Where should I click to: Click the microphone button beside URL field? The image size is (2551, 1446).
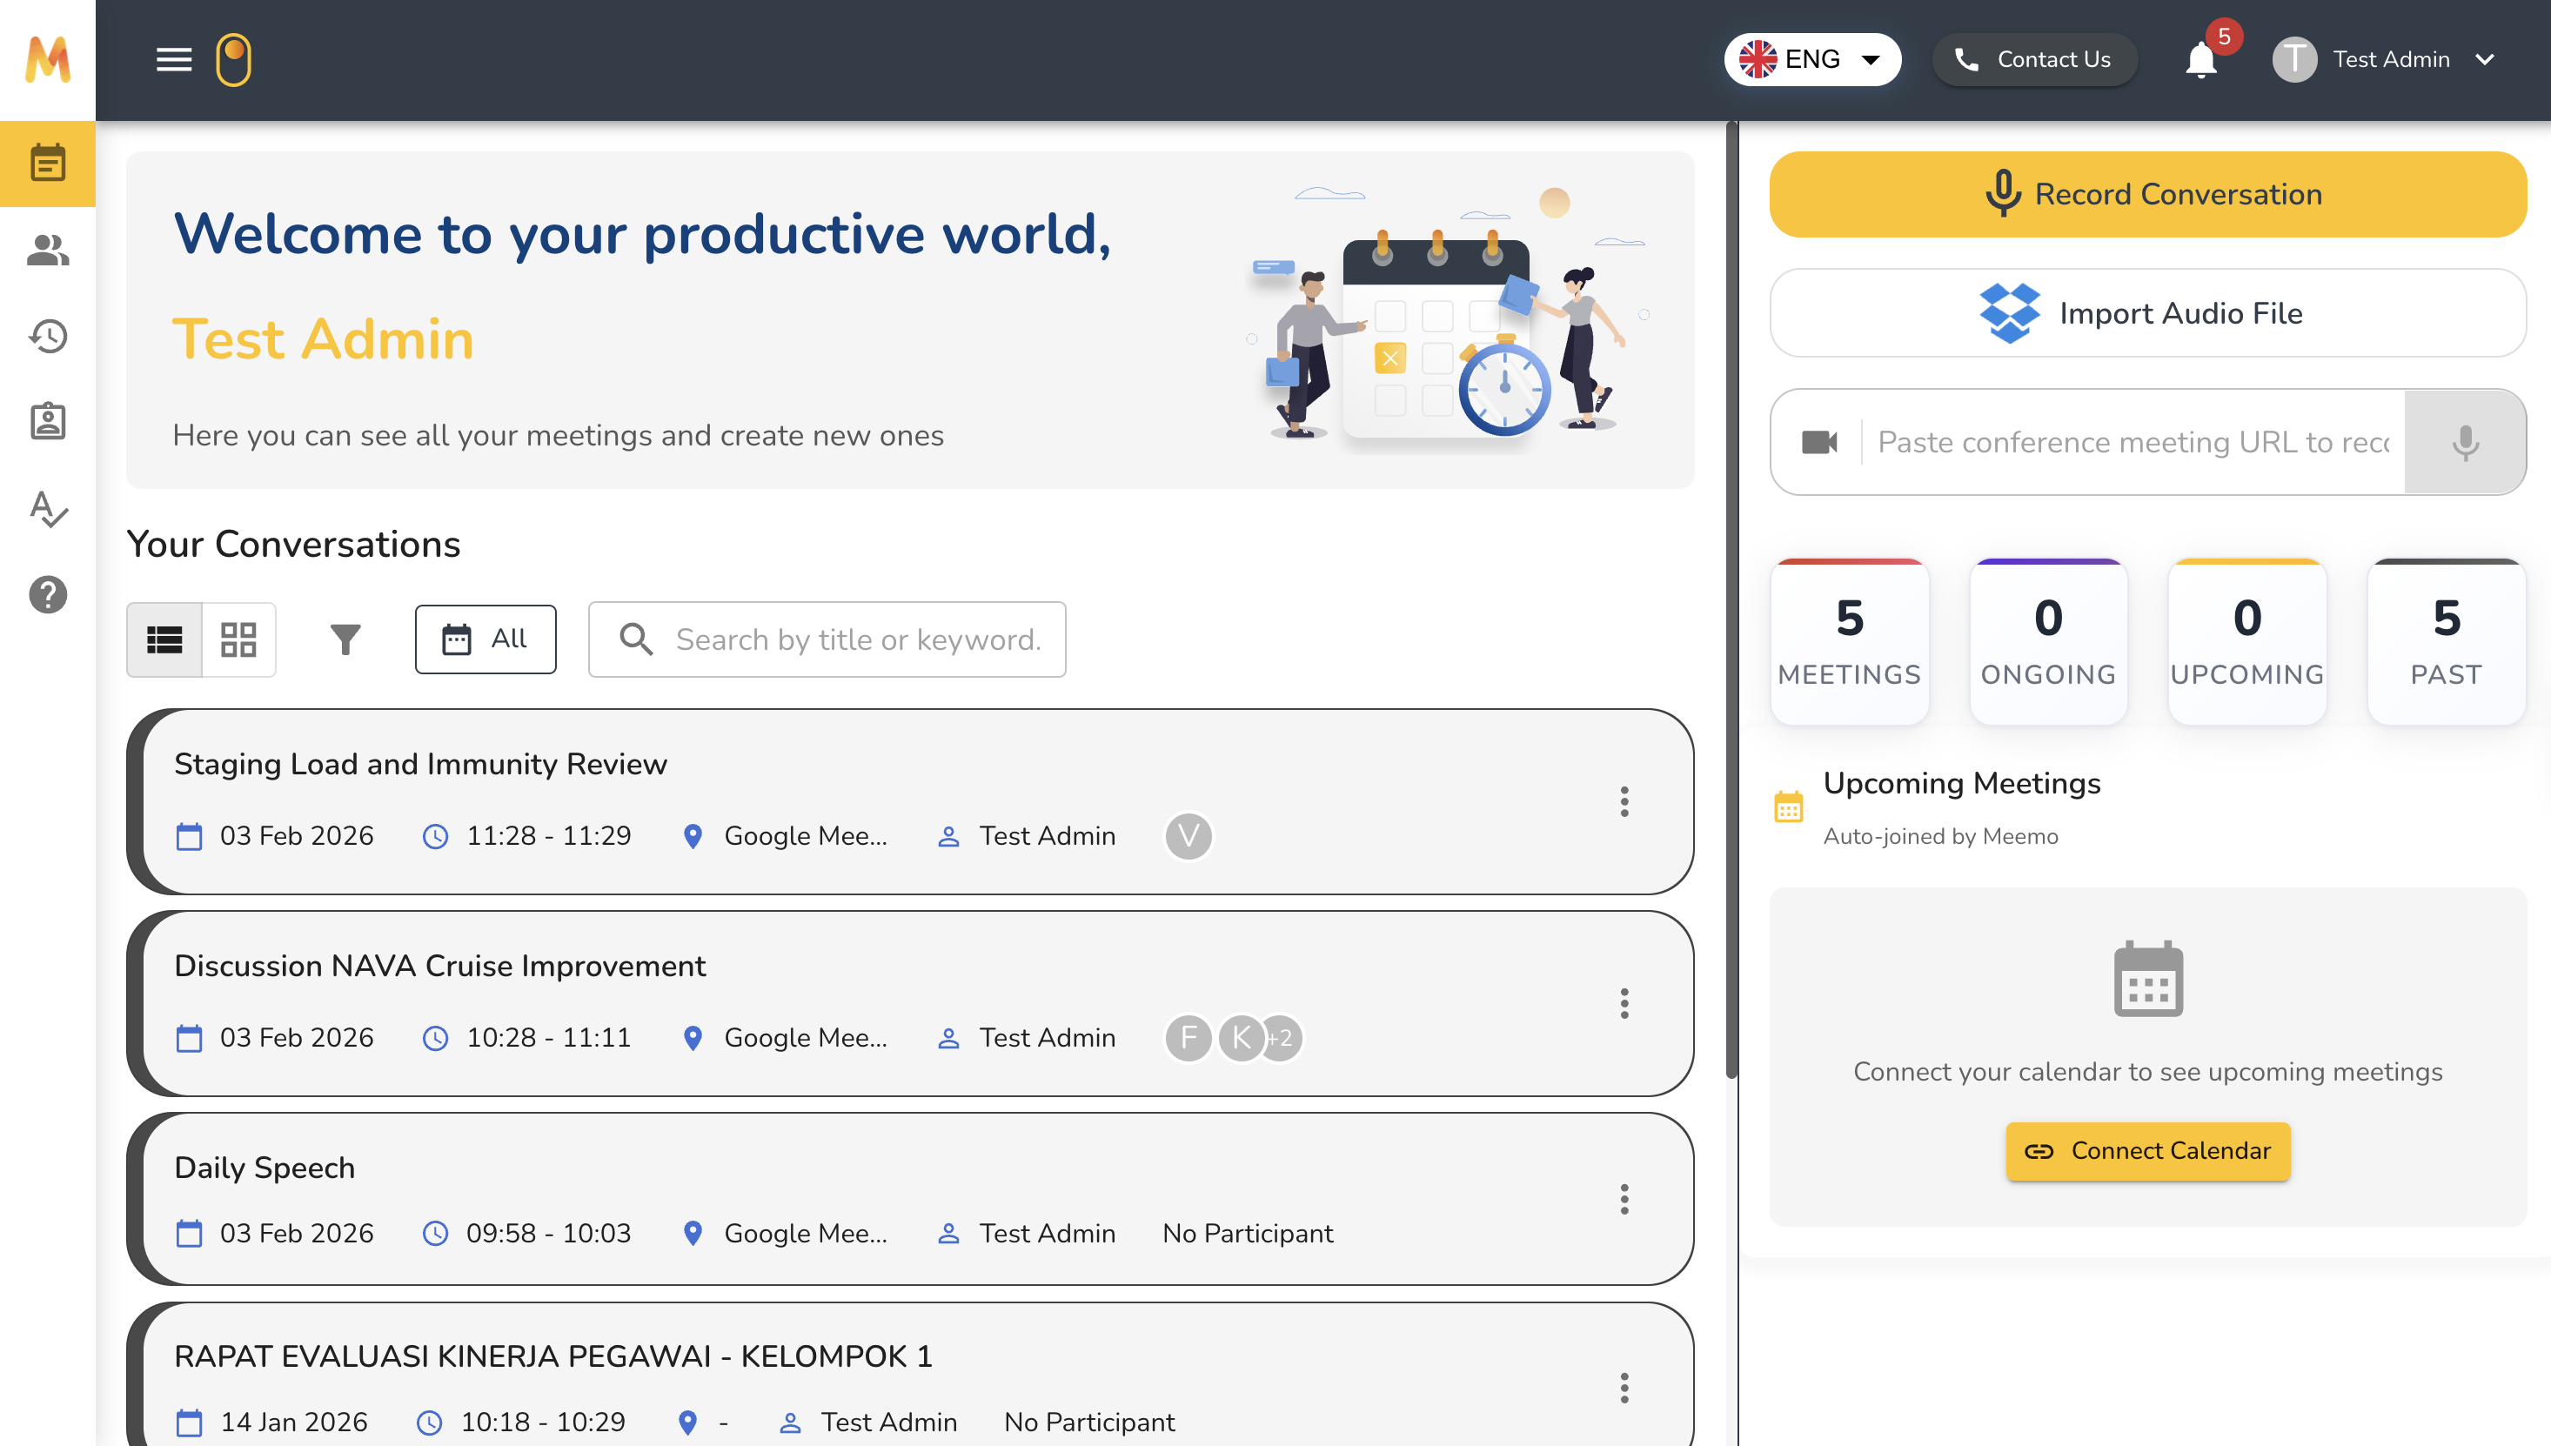pos(2465,442)
